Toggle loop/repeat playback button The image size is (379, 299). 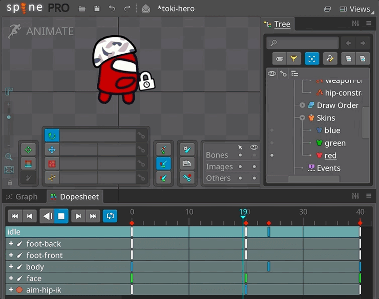[x=110, y=216]
